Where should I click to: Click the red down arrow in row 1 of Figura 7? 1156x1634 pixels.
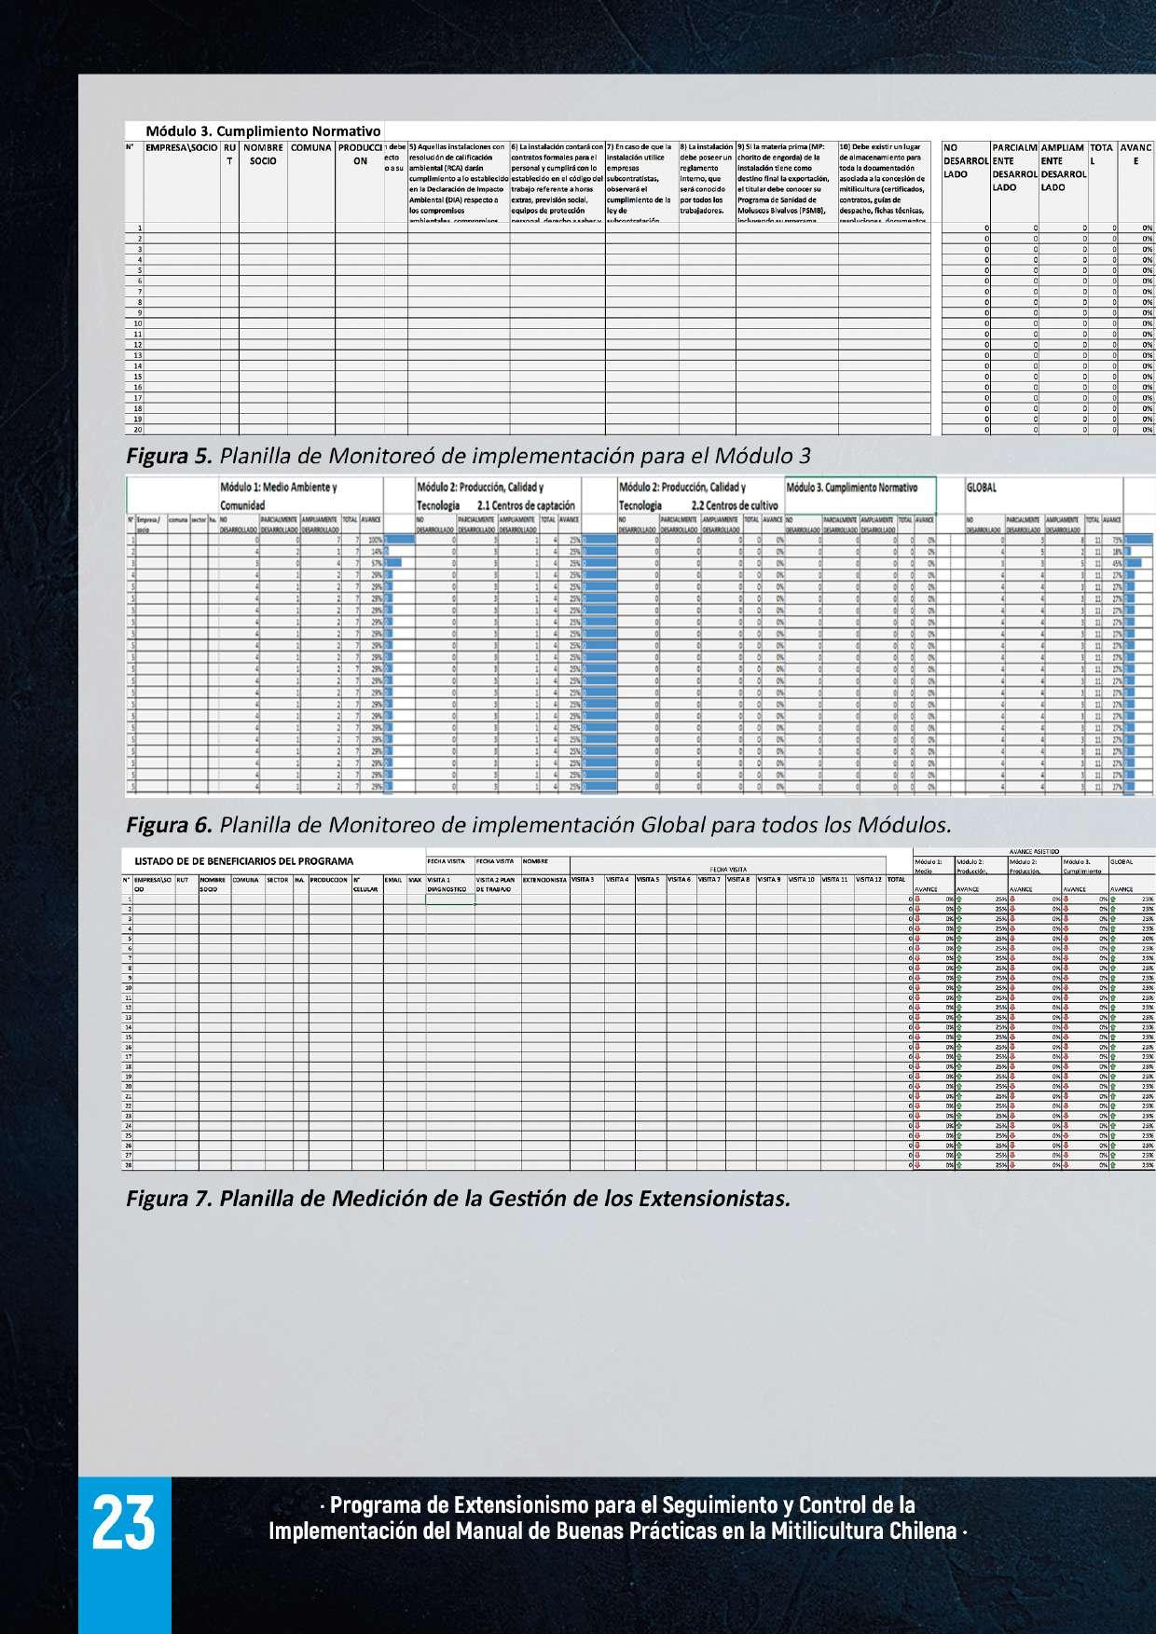tap(917, 899)
